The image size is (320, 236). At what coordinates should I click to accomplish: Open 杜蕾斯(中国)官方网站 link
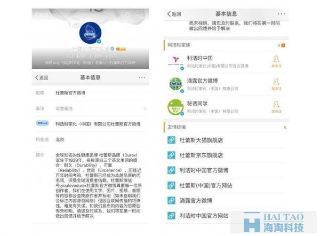coord(206,185)
